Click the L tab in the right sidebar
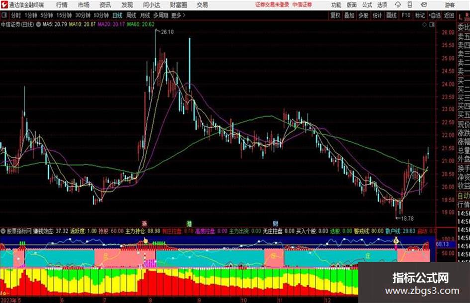470x303 pixels. pyautogui.click(x=460, y=17)
